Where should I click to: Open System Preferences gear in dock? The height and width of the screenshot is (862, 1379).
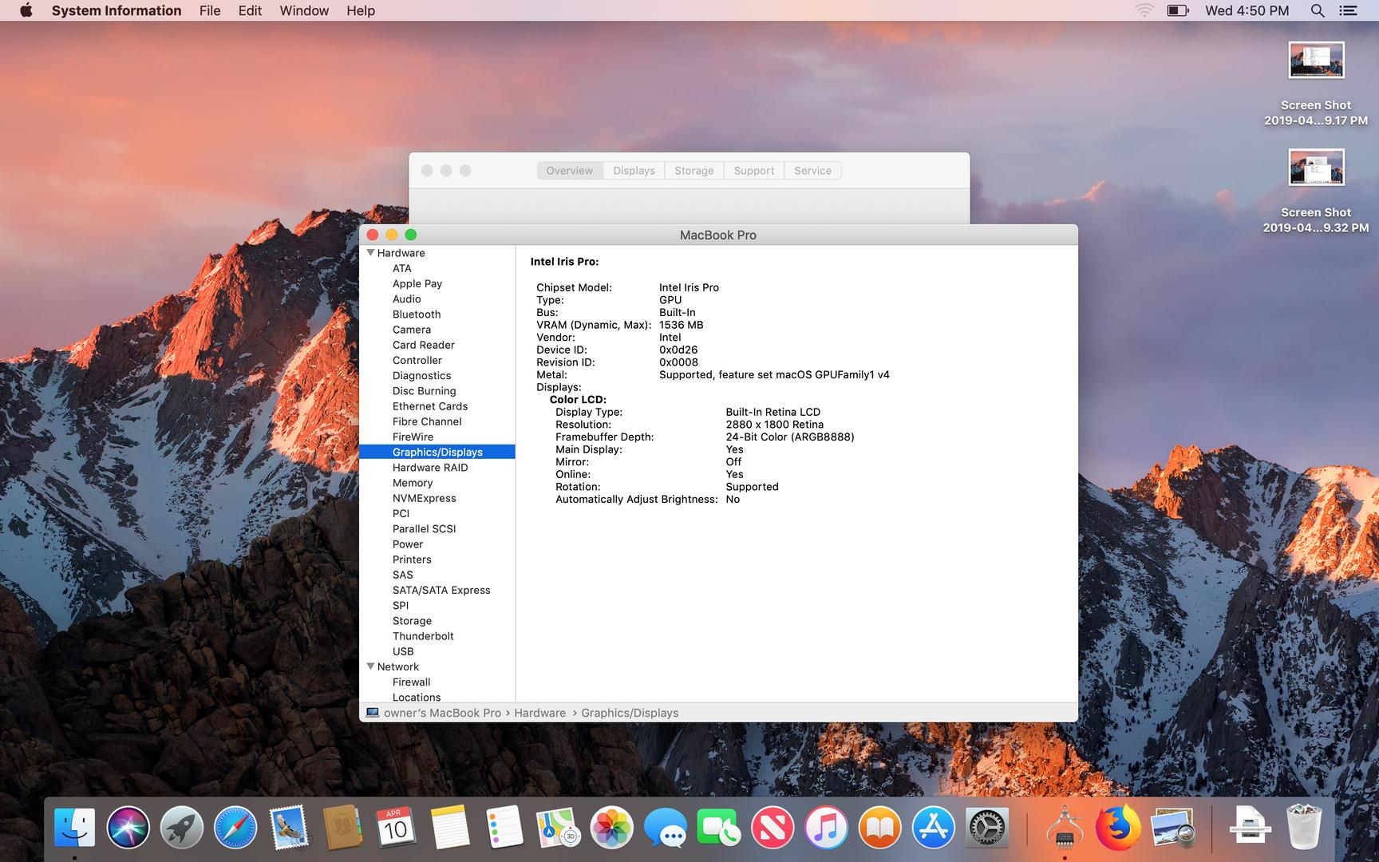(x=987, y=827)
